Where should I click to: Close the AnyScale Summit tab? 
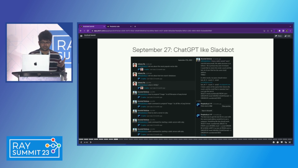point(104,26)
